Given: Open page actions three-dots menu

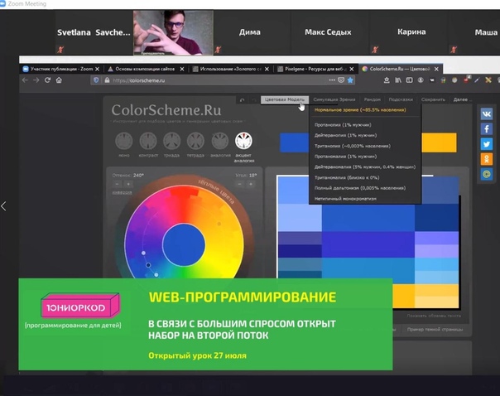Looking at the screenshot, I should [332, 80].
